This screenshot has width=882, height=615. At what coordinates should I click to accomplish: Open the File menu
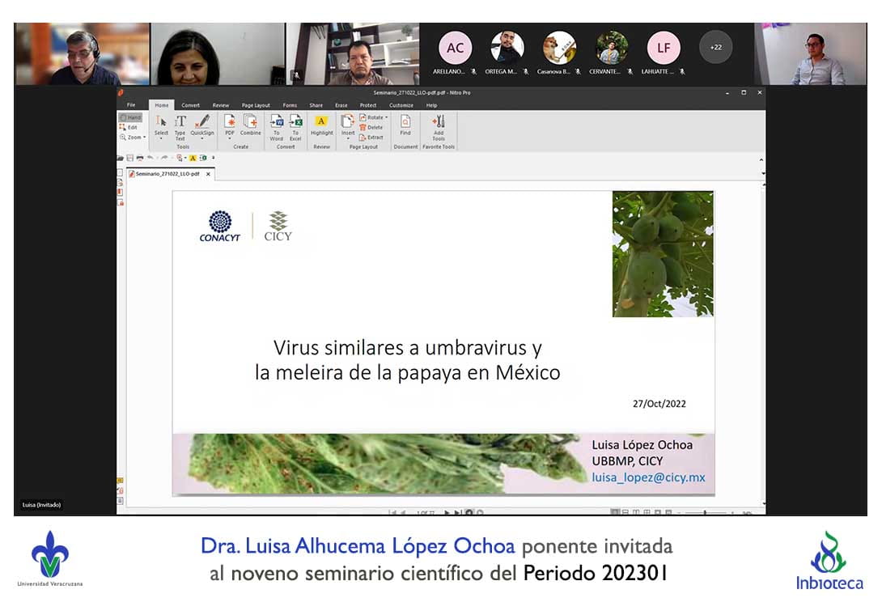(131, 105)
